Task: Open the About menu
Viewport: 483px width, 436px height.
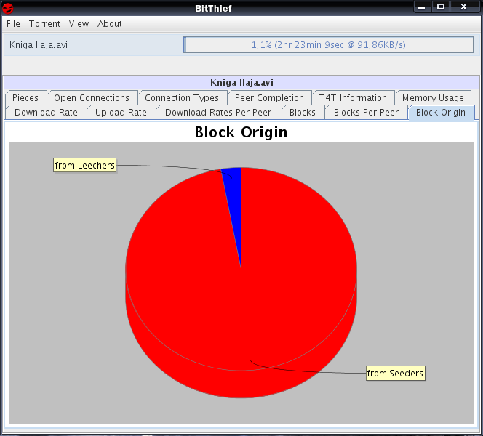Action: click(109, 24)
